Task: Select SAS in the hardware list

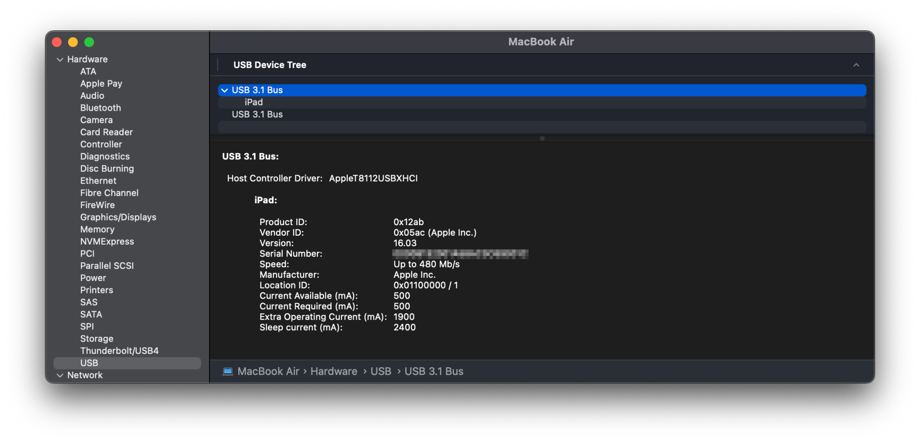Action: pyautogui.click(x=89, y=302)
